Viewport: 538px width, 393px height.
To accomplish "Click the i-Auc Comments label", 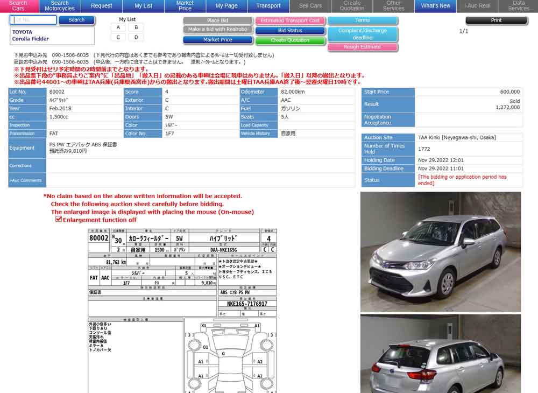I will click(27, 180).
